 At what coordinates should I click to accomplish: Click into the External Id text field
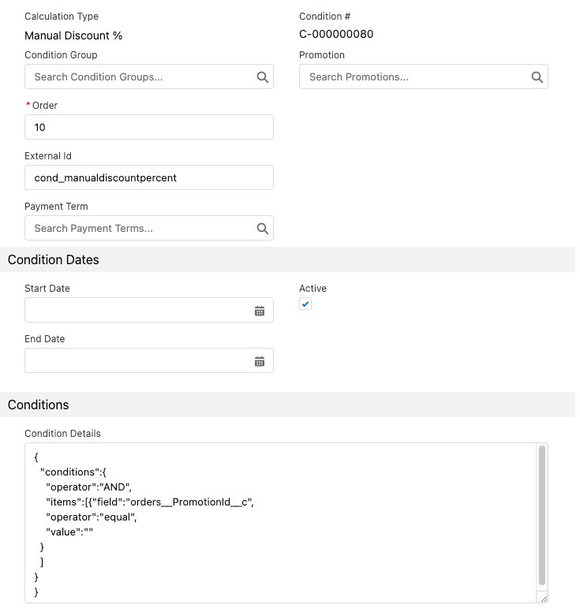pyautogui.click(x=148, y=177)
